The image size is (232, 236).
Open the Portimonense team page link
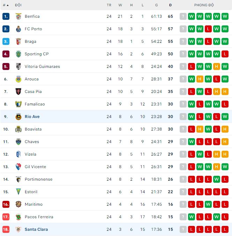(38, 179)
